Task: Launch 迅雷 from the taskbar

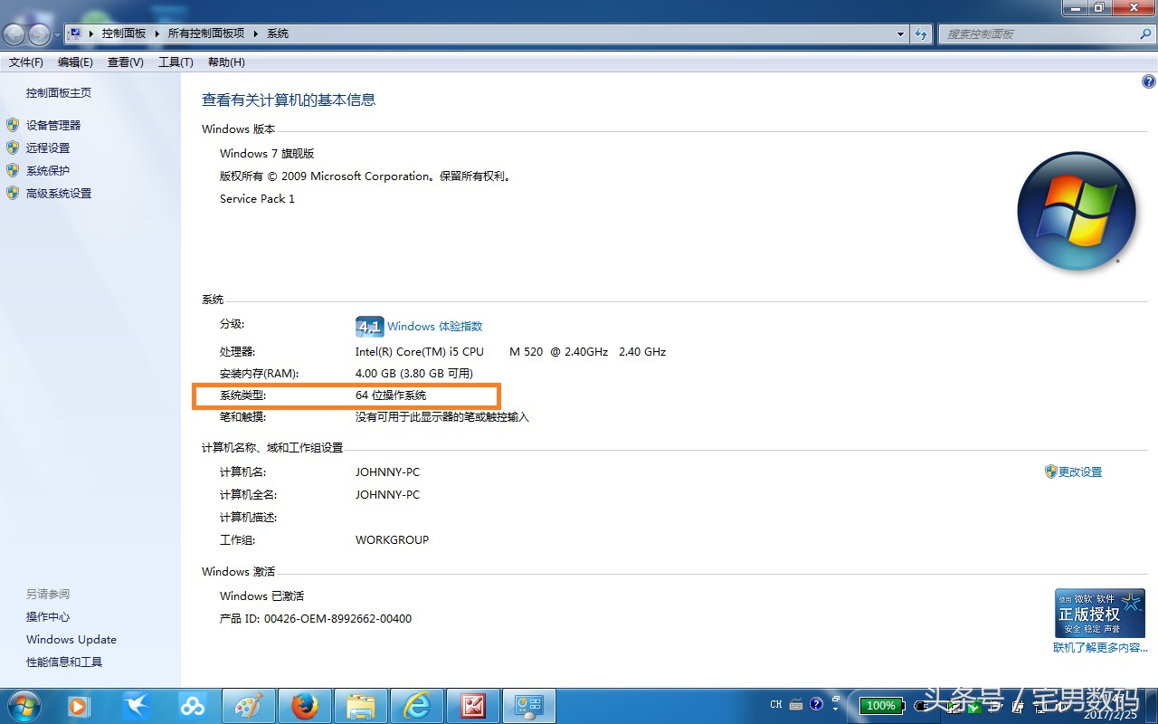Action: (136, 705)
